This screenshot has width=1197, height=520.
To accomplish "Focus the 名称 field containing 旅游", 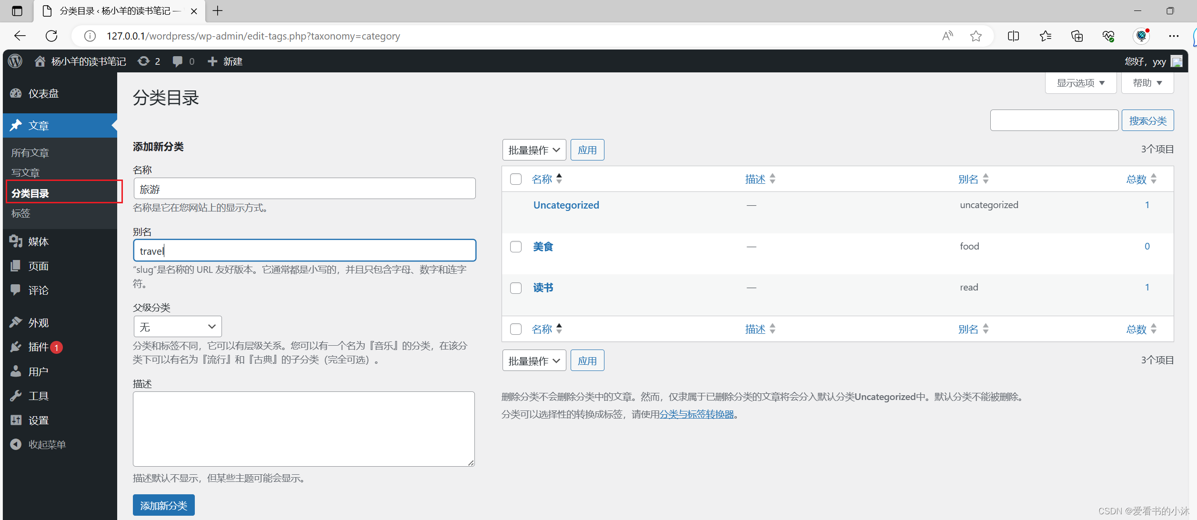I will coord(305,189).
